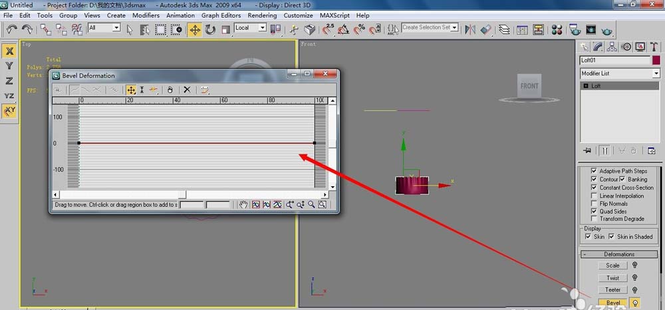The width and height of the screenshot is (665, 310).
Task: Click the Scale deformation button
Action: coord(613,265)
